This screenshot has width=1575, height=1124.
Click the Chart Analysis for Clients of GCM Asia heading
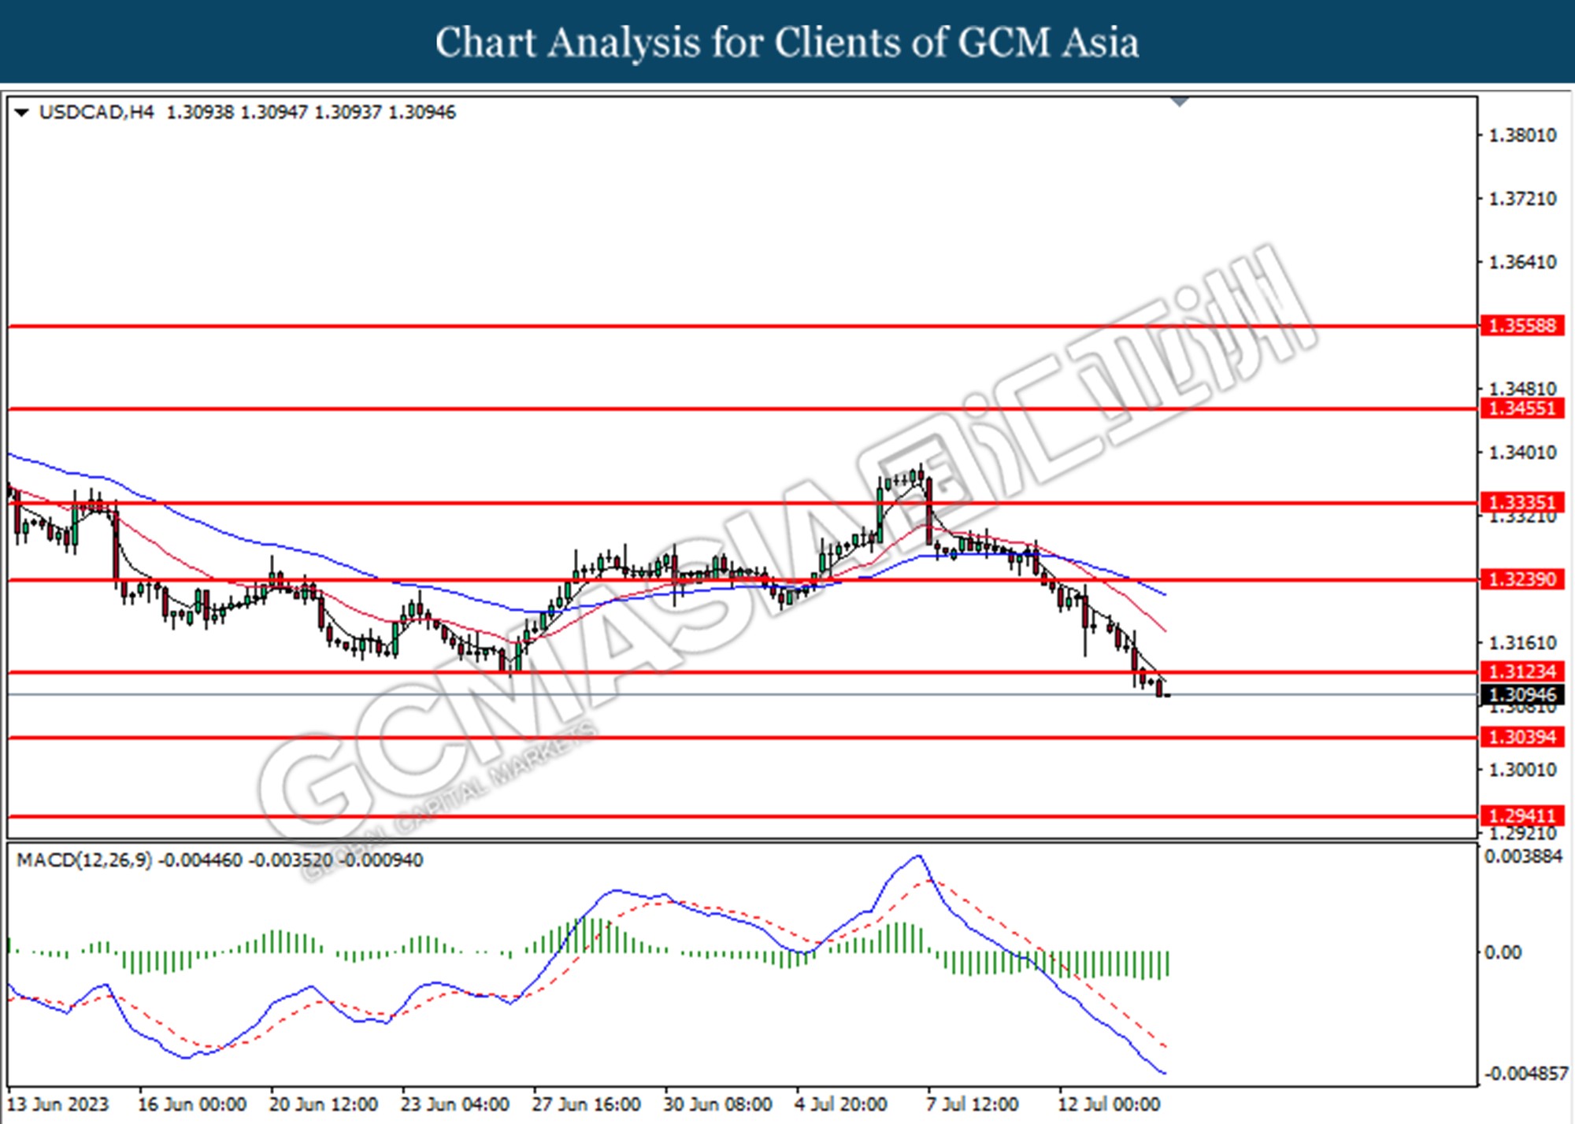(x=787, y=43)
